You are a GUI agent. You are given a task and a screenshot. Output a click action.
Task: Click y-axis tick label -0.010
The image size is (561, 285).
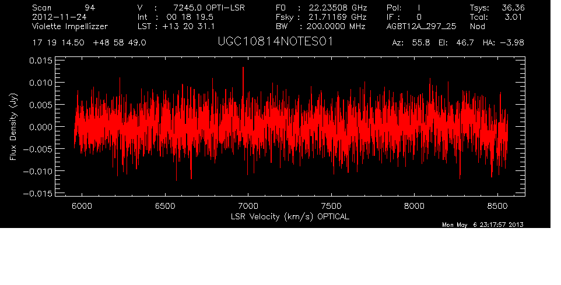pos(37,172)
